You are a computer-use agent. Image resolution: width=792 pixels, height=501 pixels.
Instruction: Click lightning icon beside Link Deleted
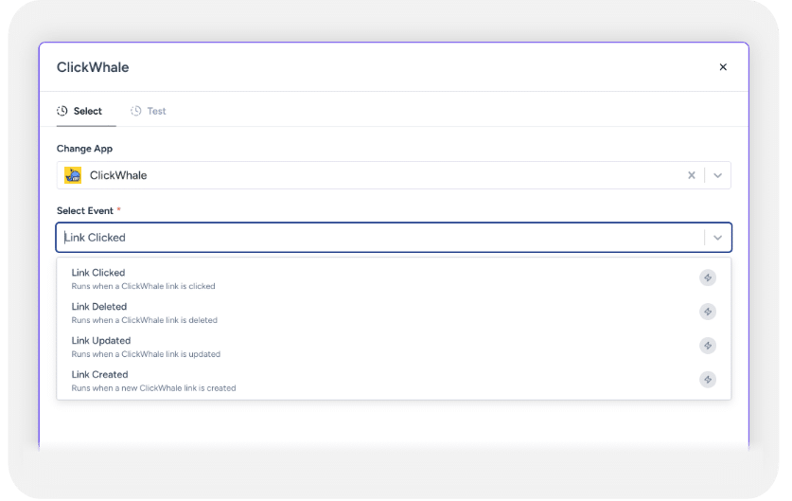[x=708, y=312]
